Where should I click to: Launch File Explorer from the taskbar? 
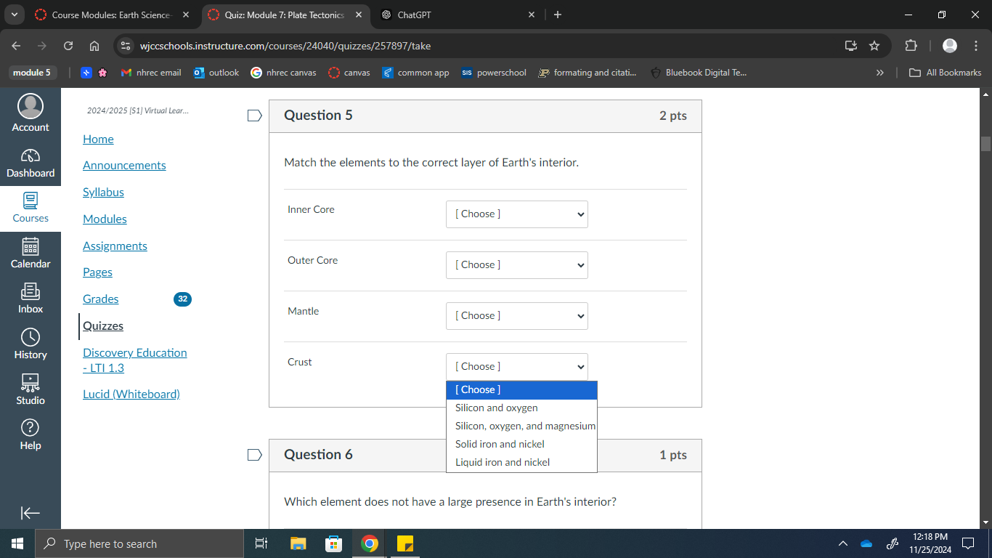[298, 543]
